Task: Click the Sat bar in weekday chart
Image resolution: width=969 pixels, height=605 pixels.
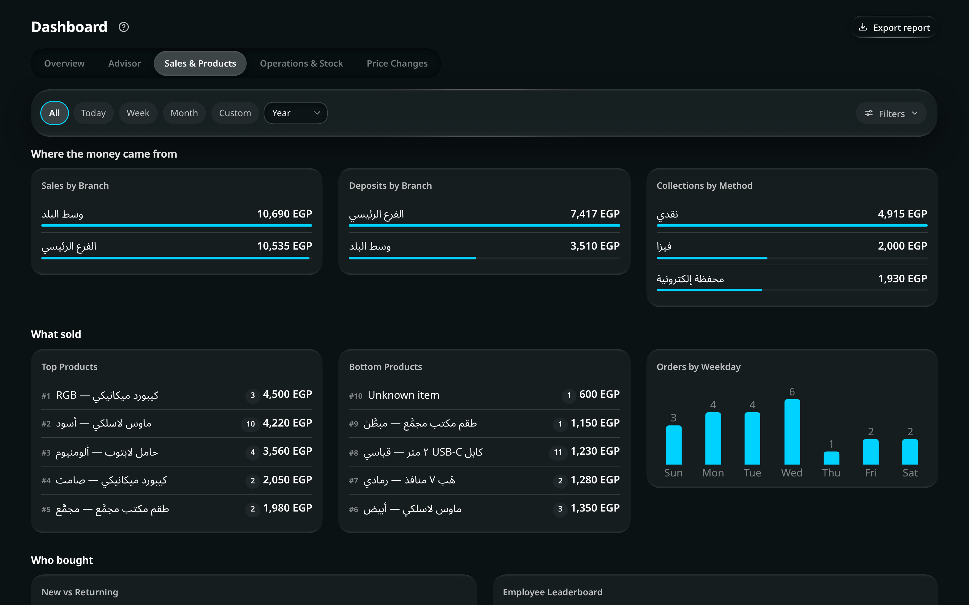Action: tap(910, 452)
